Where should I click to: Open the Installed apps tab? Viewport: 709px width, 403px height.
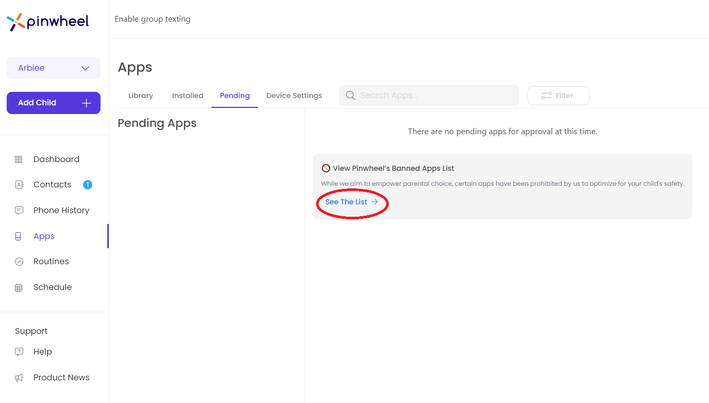click(187, 95)
